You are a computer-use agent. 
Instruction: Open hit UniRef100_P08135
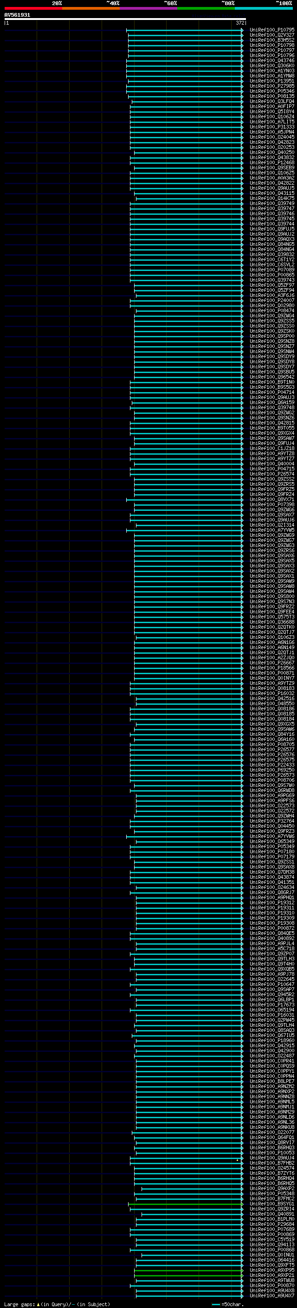coord(271,97)
